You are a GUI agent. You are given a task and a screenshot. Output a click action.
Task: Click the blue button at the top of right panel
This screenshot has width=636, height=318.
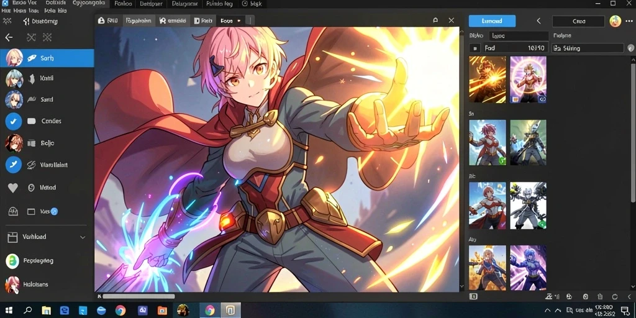(x=492, y=21)
